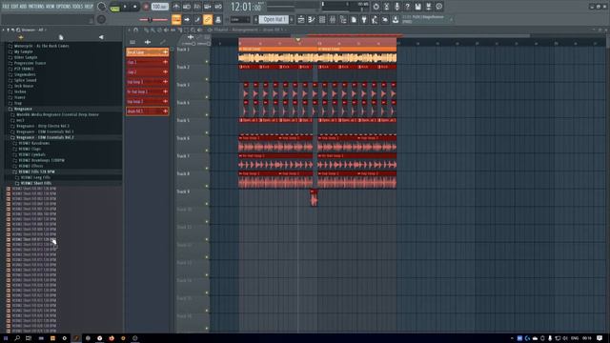The width and height of the screenshot is (610, 343).
Task: Toggle mute dot on Track 2
Action: click(x=207, y=79)
